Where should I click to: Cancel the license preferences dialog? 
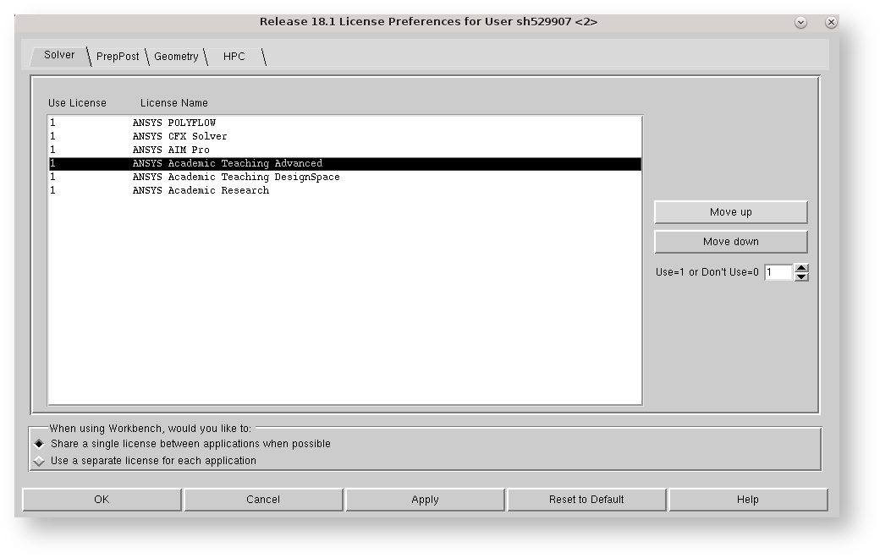(x=263, y=499)
